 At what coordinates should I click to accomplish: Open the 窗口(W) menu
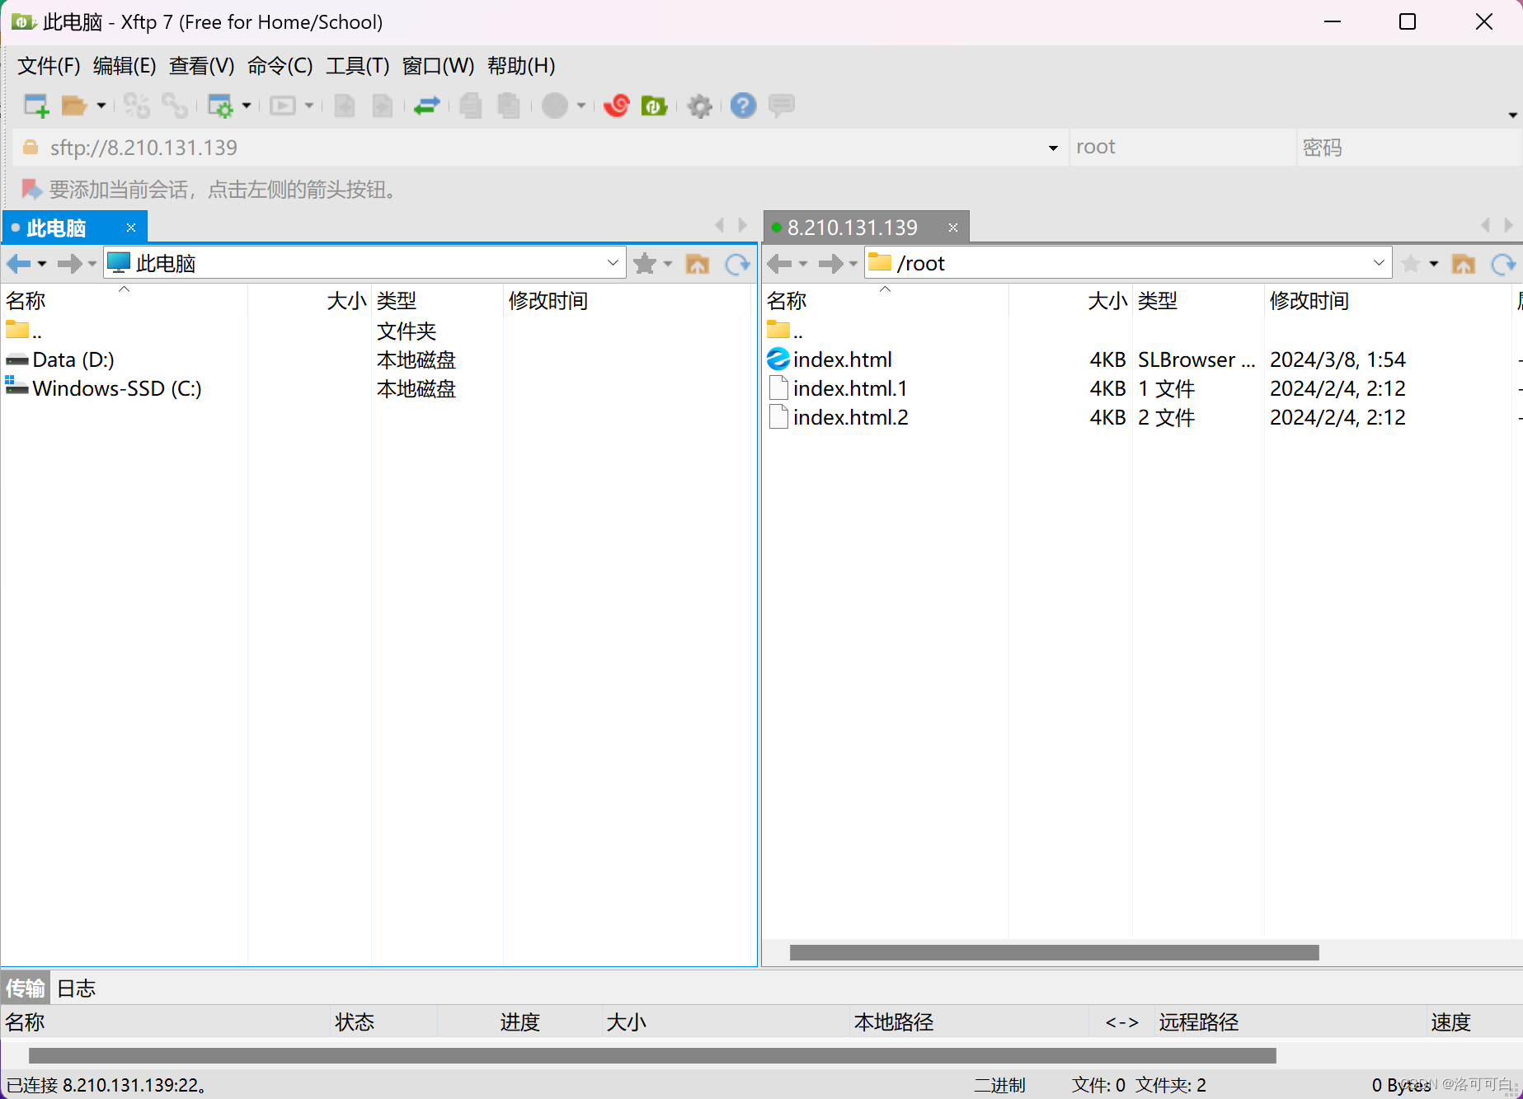click(438, 66)
